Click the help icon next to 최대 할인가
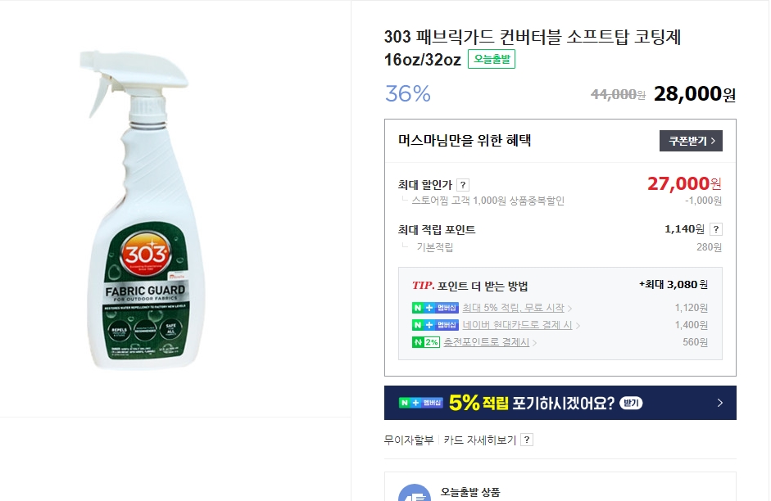 (x=463, y=185)
